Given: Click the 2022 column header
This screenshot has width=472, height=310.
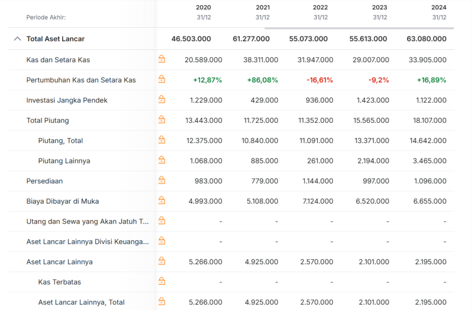Looking at the screenshot, I should 320,7.
